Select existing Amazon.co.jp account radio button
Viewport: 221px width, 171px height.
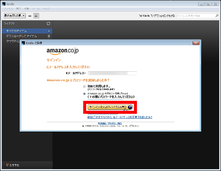pyautogui.click(x=84, y=94)
